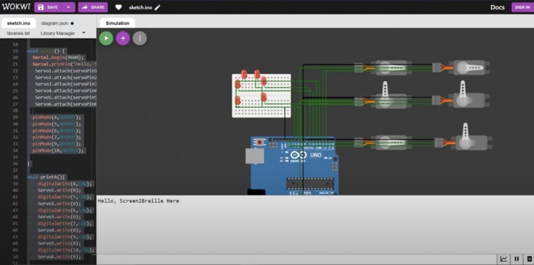The image size is (534, 265).
Task: Click line number 38 in gutter
Action: 15,177
